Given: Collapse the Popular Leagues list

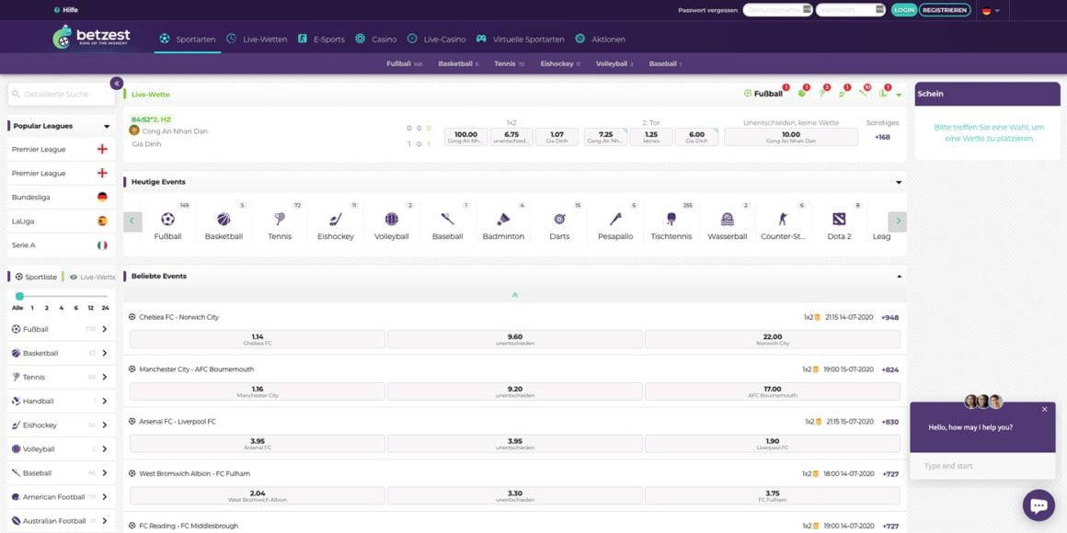Looking at the screenshot, I should coord(107,127).
